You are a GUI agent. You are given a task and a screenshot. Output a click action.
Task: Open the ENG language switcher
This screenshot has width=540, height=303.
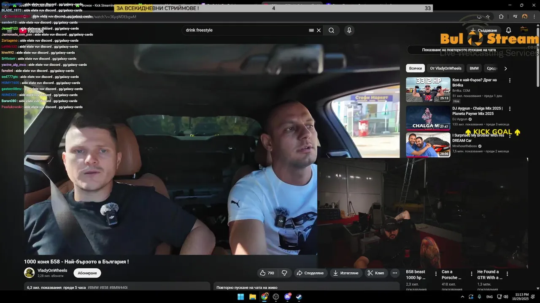coord(489,297)
